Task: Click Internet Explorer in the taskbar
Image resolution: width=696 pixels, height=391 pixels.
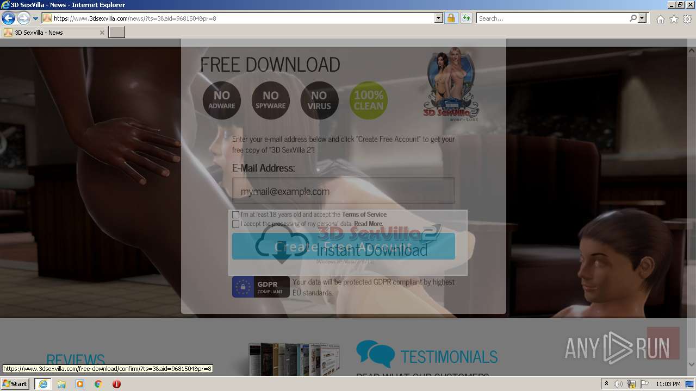Action: pos(42,384)
